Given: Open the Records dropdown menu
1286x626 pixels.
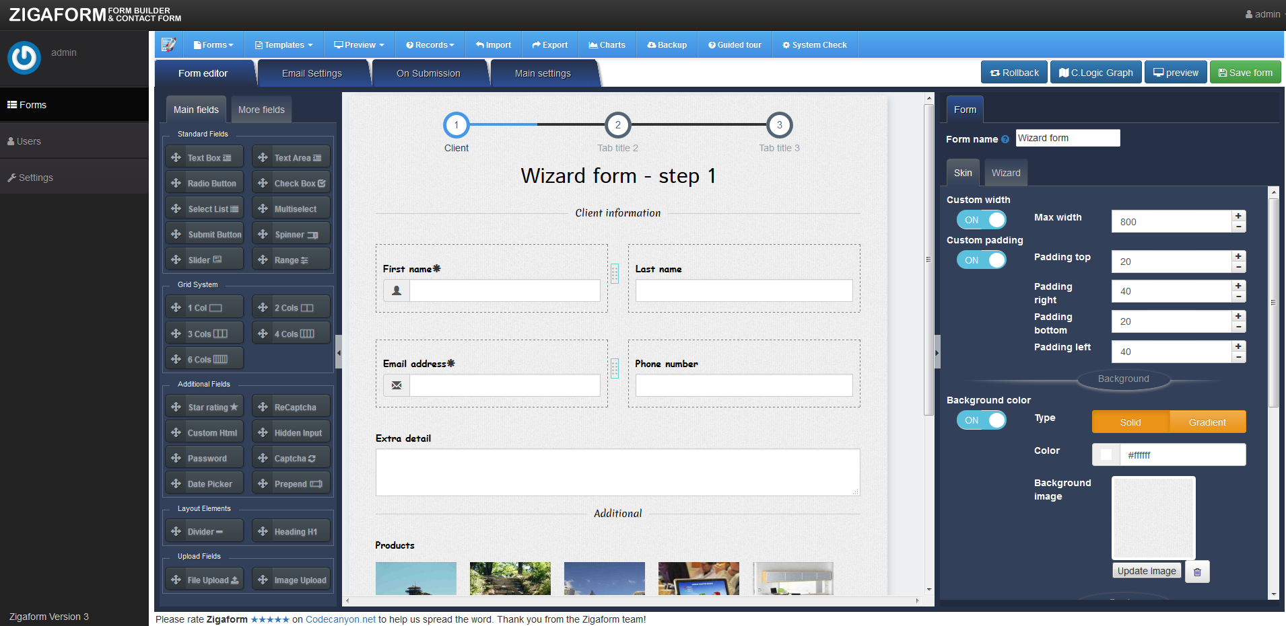Looking at the screenshot, I should (430, 44).
